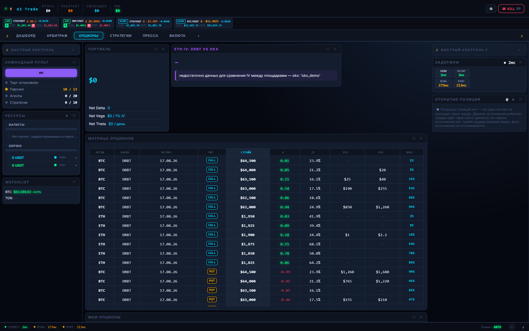
Task: Click the BYBT 213мс latency tile
Action: (x=461, y=83)
